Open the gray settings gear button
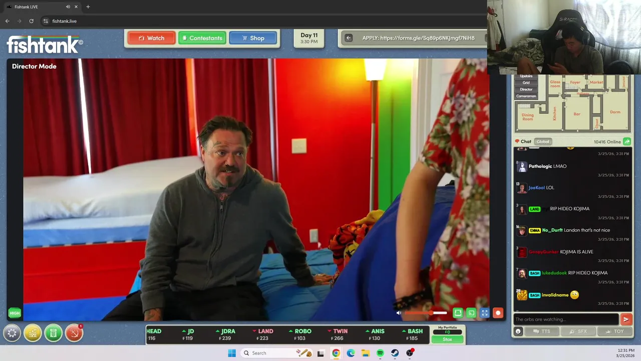The height and width of the screenshot is (361, 641). coord(12,332)
